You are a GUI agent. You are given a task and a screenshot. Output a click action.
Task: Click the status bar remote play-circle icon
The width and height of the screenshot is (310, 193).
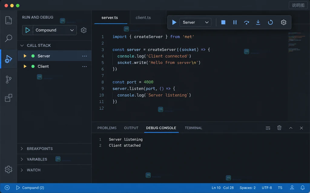[x=7, y=188]
